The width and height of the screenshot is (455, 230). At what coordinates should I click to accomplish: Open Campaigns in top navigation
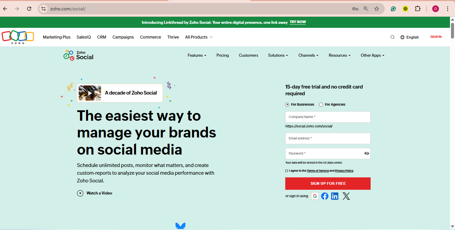point(123,37)
